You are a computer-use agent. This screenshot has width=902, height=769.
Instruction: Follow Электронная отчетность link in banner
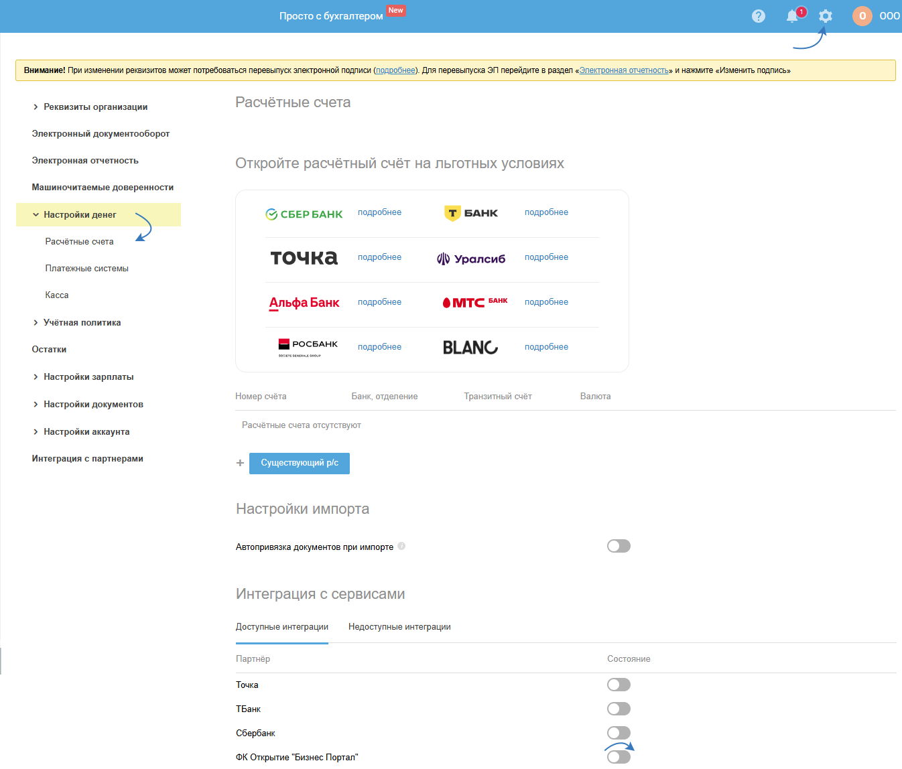point(624,70)
